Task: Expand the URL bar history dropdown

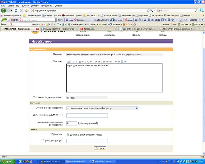Action: click(x=155, y=10)
